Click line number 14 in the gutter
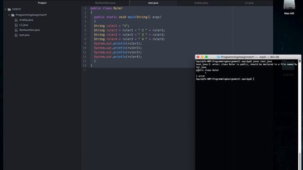303x170 pixels. (84, 66)
